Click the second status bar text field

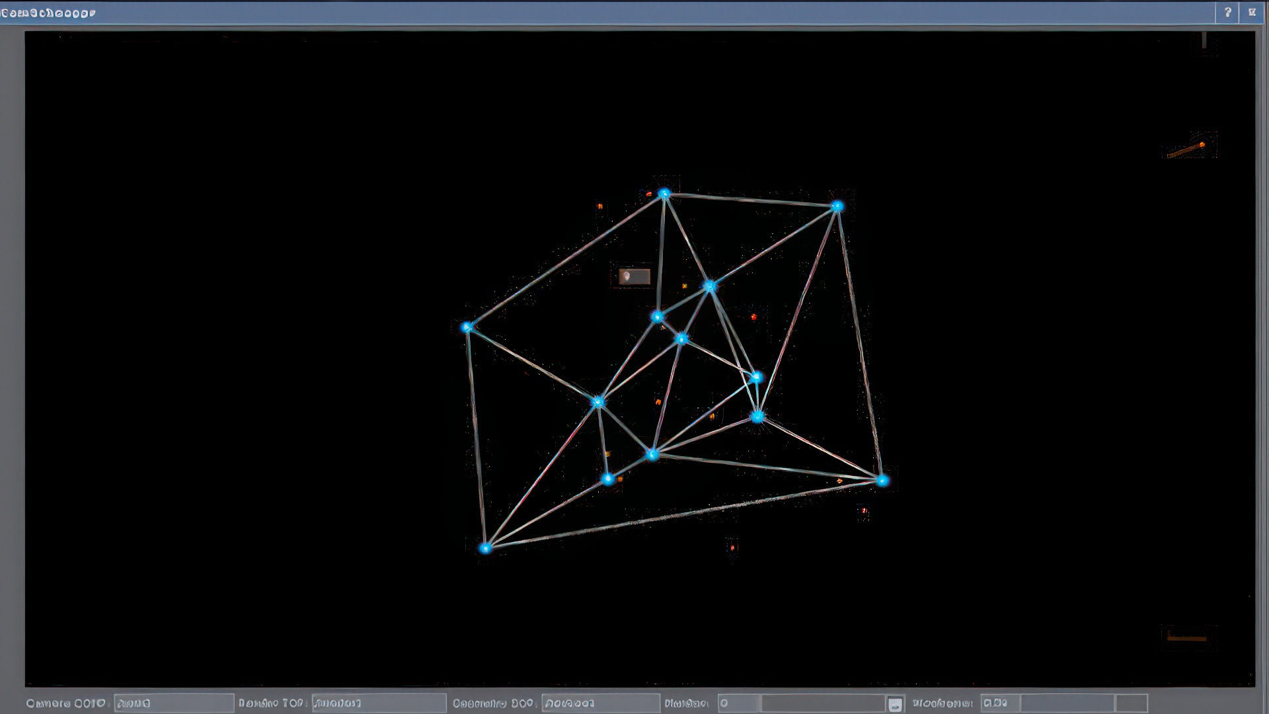tap(379, 703)
